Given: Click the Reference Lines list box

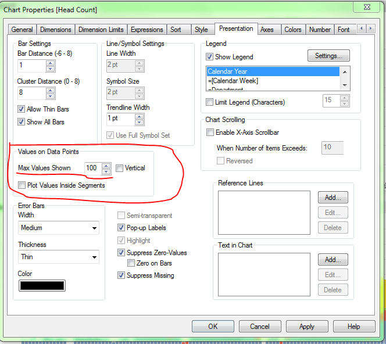Looking at the screenshot, I should [264, 213].
